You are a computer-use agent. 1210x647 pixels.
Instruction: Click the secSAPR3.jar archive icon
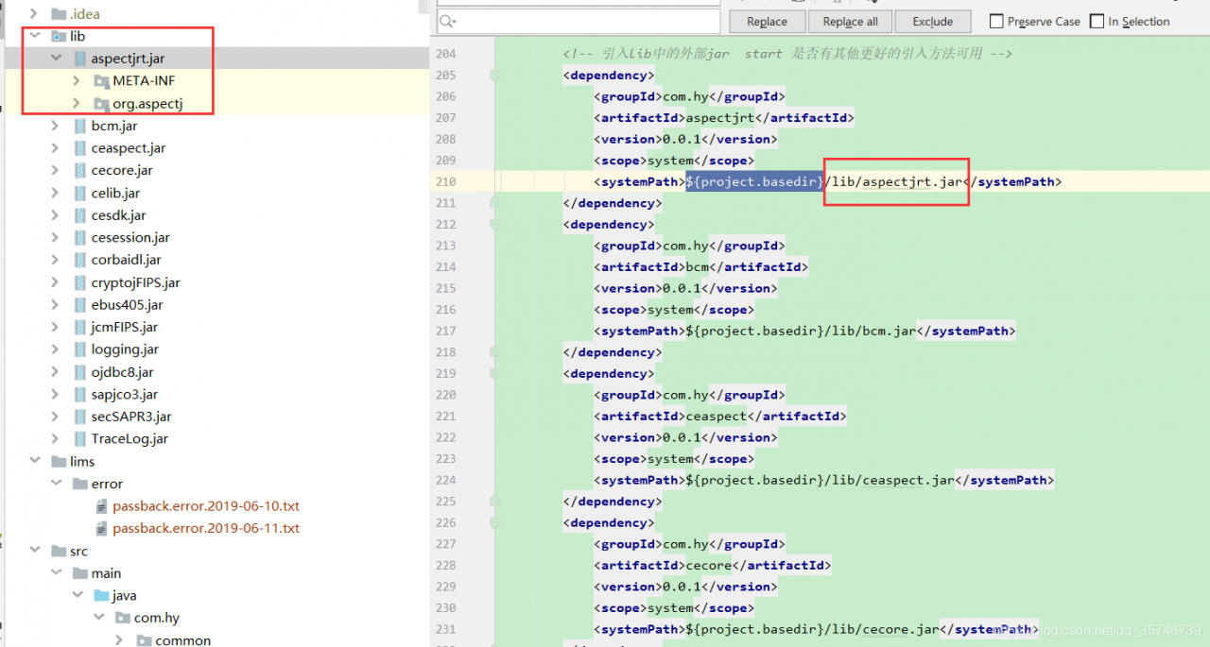(x=80, y=417)
